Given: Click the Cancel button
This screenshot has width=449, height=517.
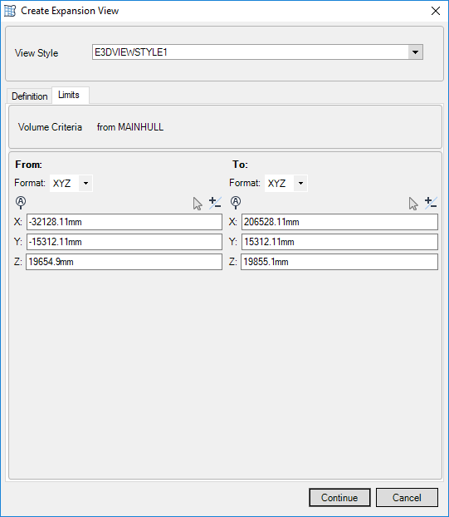Looking at the screenshot, I should (407, 497).
